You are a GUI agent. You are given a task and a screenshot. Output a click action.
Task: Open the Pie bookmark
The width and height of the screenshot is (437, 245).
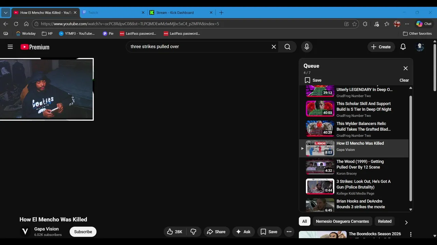tap(108, 34)
